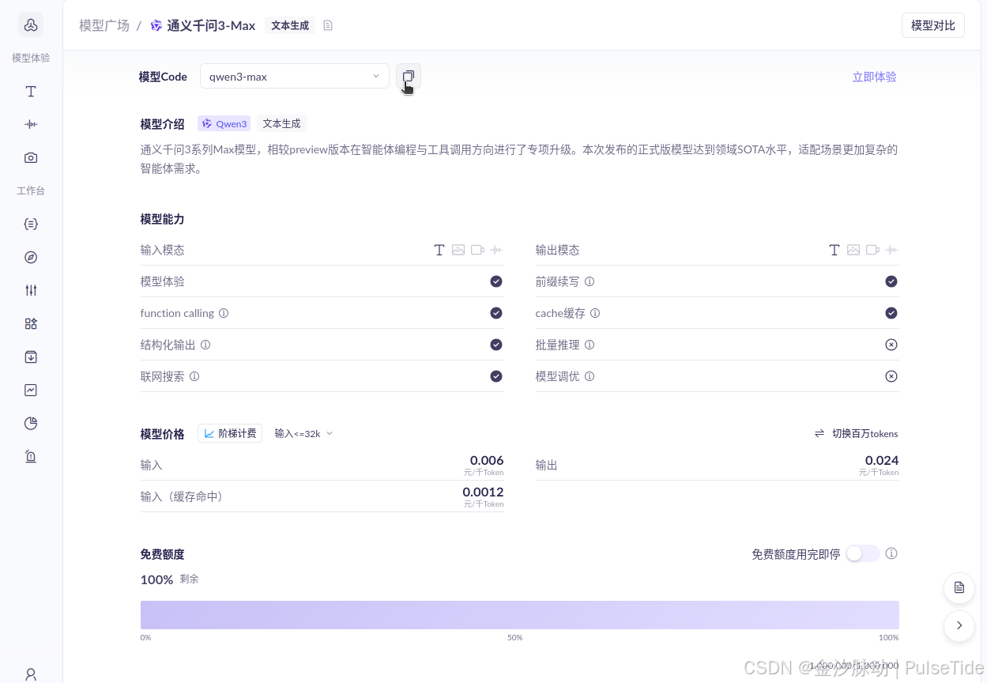The width and height of the screenshot is (987, 683).
Task: Open the line chart monitoring icon in sidebar
Action: [31, 390]
